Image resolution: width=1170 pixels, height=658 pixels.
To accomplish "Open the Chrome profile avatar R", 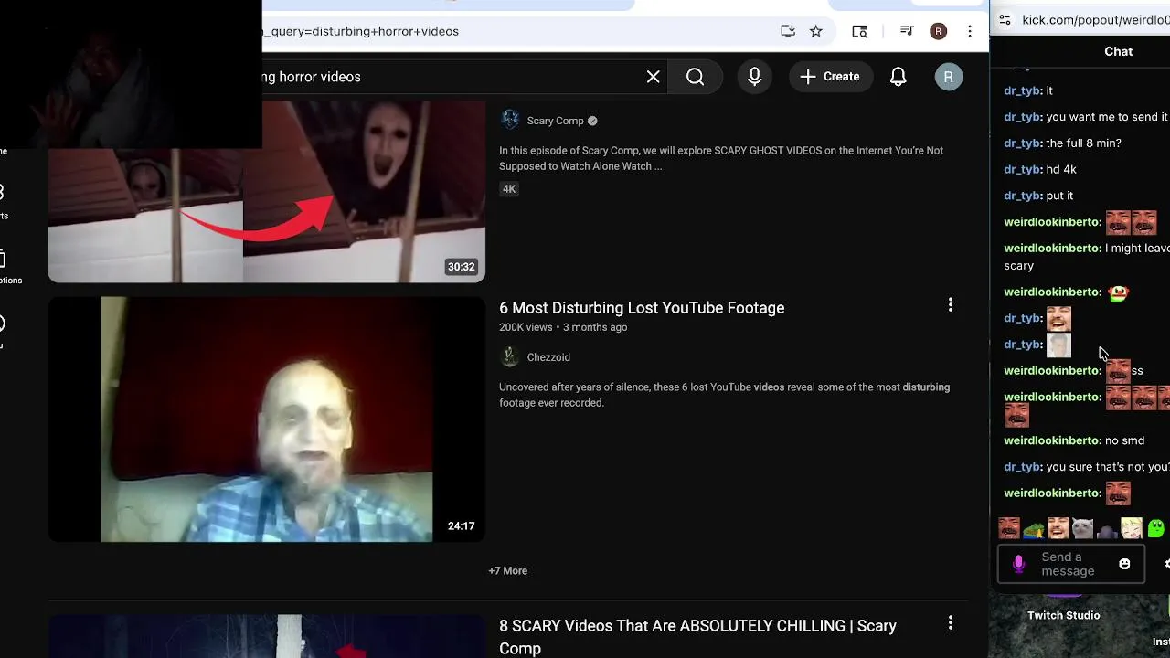I will coord(939,31).
